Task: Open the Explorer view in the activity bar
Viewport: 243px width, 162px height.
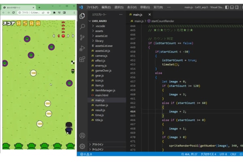Action: click(82, 16)
